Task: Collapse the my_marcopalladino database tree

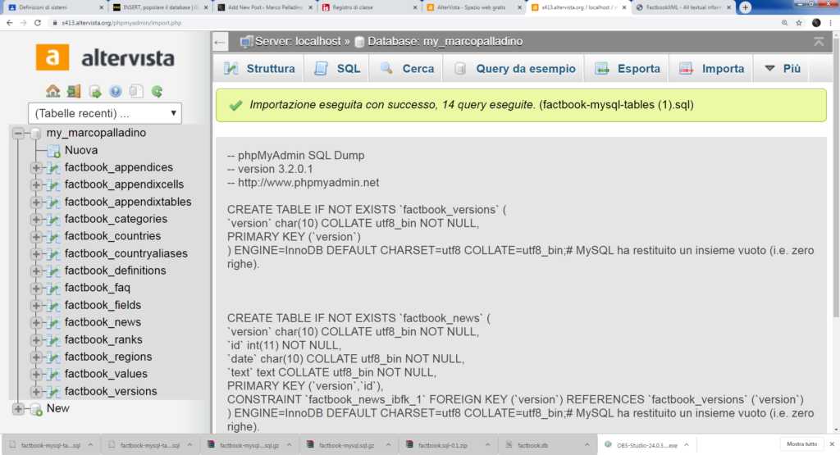Action: click(x=18, y=133)
